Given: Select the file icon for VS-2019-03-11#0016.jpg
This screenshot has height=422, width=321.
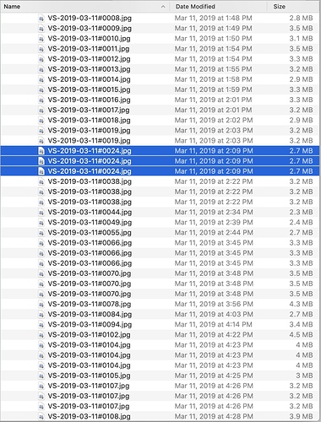Looking at the screenshot, I should pyautogui.click(x=41, y=100).
